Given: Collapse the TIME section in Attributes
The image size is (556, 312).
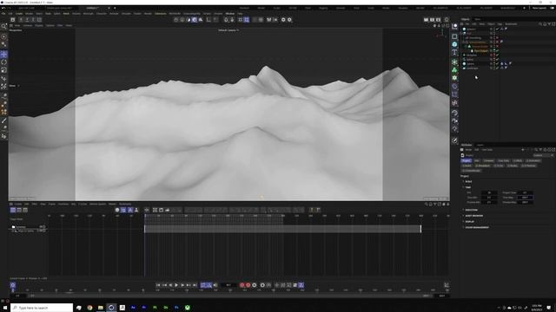Looking at the screenshot, I should (467, 187).
